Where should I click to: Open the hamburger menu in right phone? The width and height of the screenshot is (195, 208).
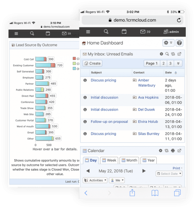click(88, 32)
